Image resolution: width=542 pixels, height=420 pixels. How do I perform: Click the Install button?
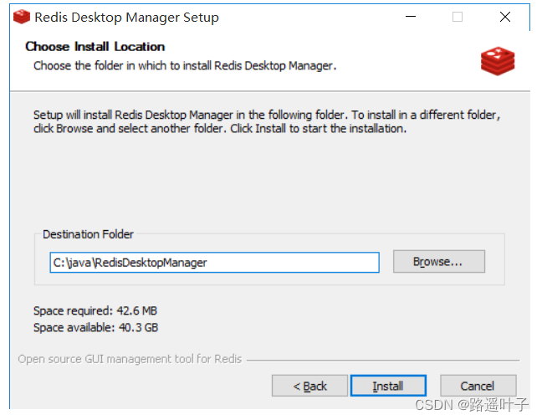pyautogui.click(x=388, y=386)
